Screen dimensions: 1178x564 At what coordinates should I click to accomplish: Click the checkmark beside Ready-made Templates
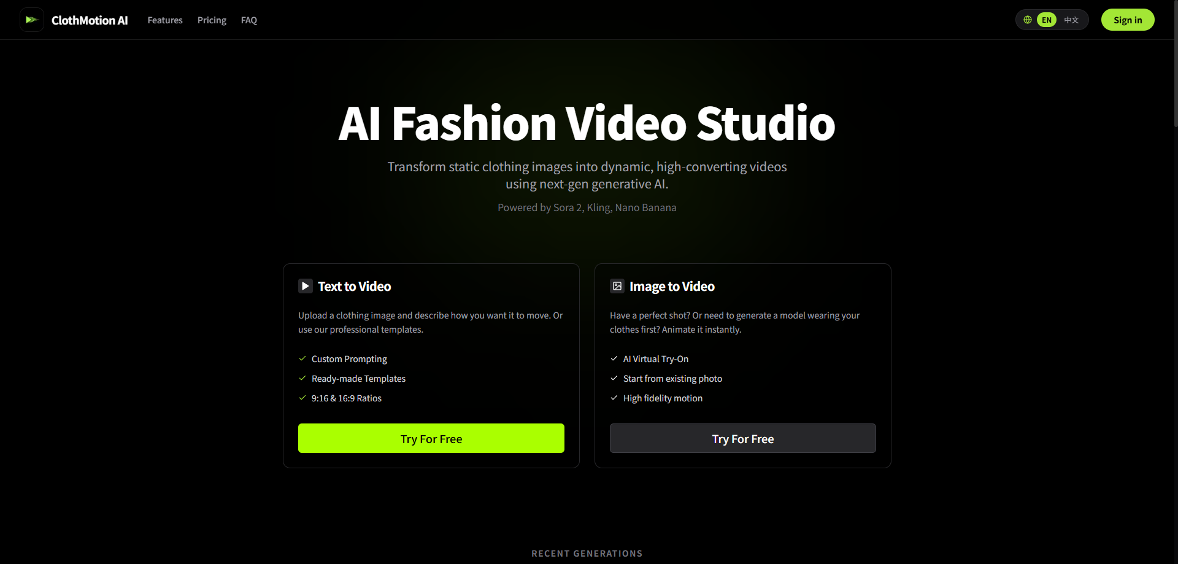point(302,378)
